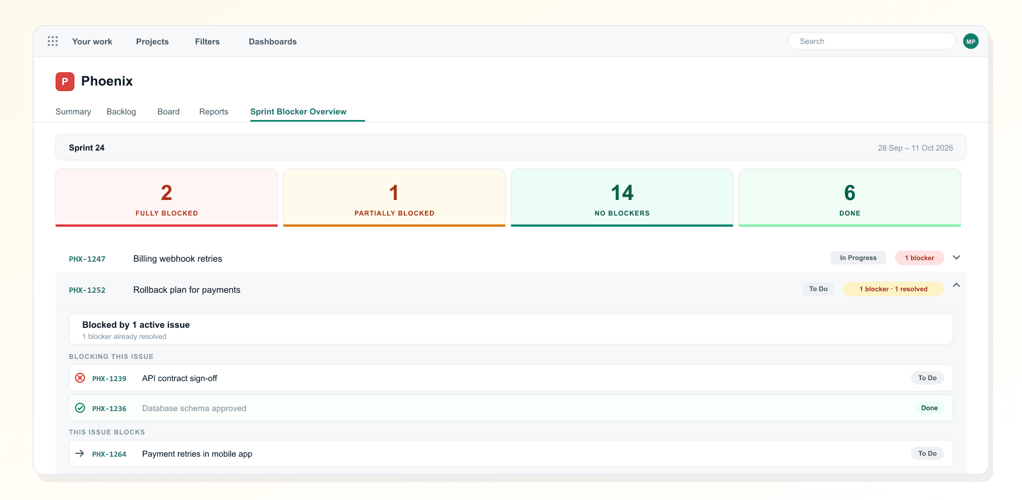The height and width of the screenshot is (500, 1022).
Task: Open Your work menu
Action: tap(92, 42)
